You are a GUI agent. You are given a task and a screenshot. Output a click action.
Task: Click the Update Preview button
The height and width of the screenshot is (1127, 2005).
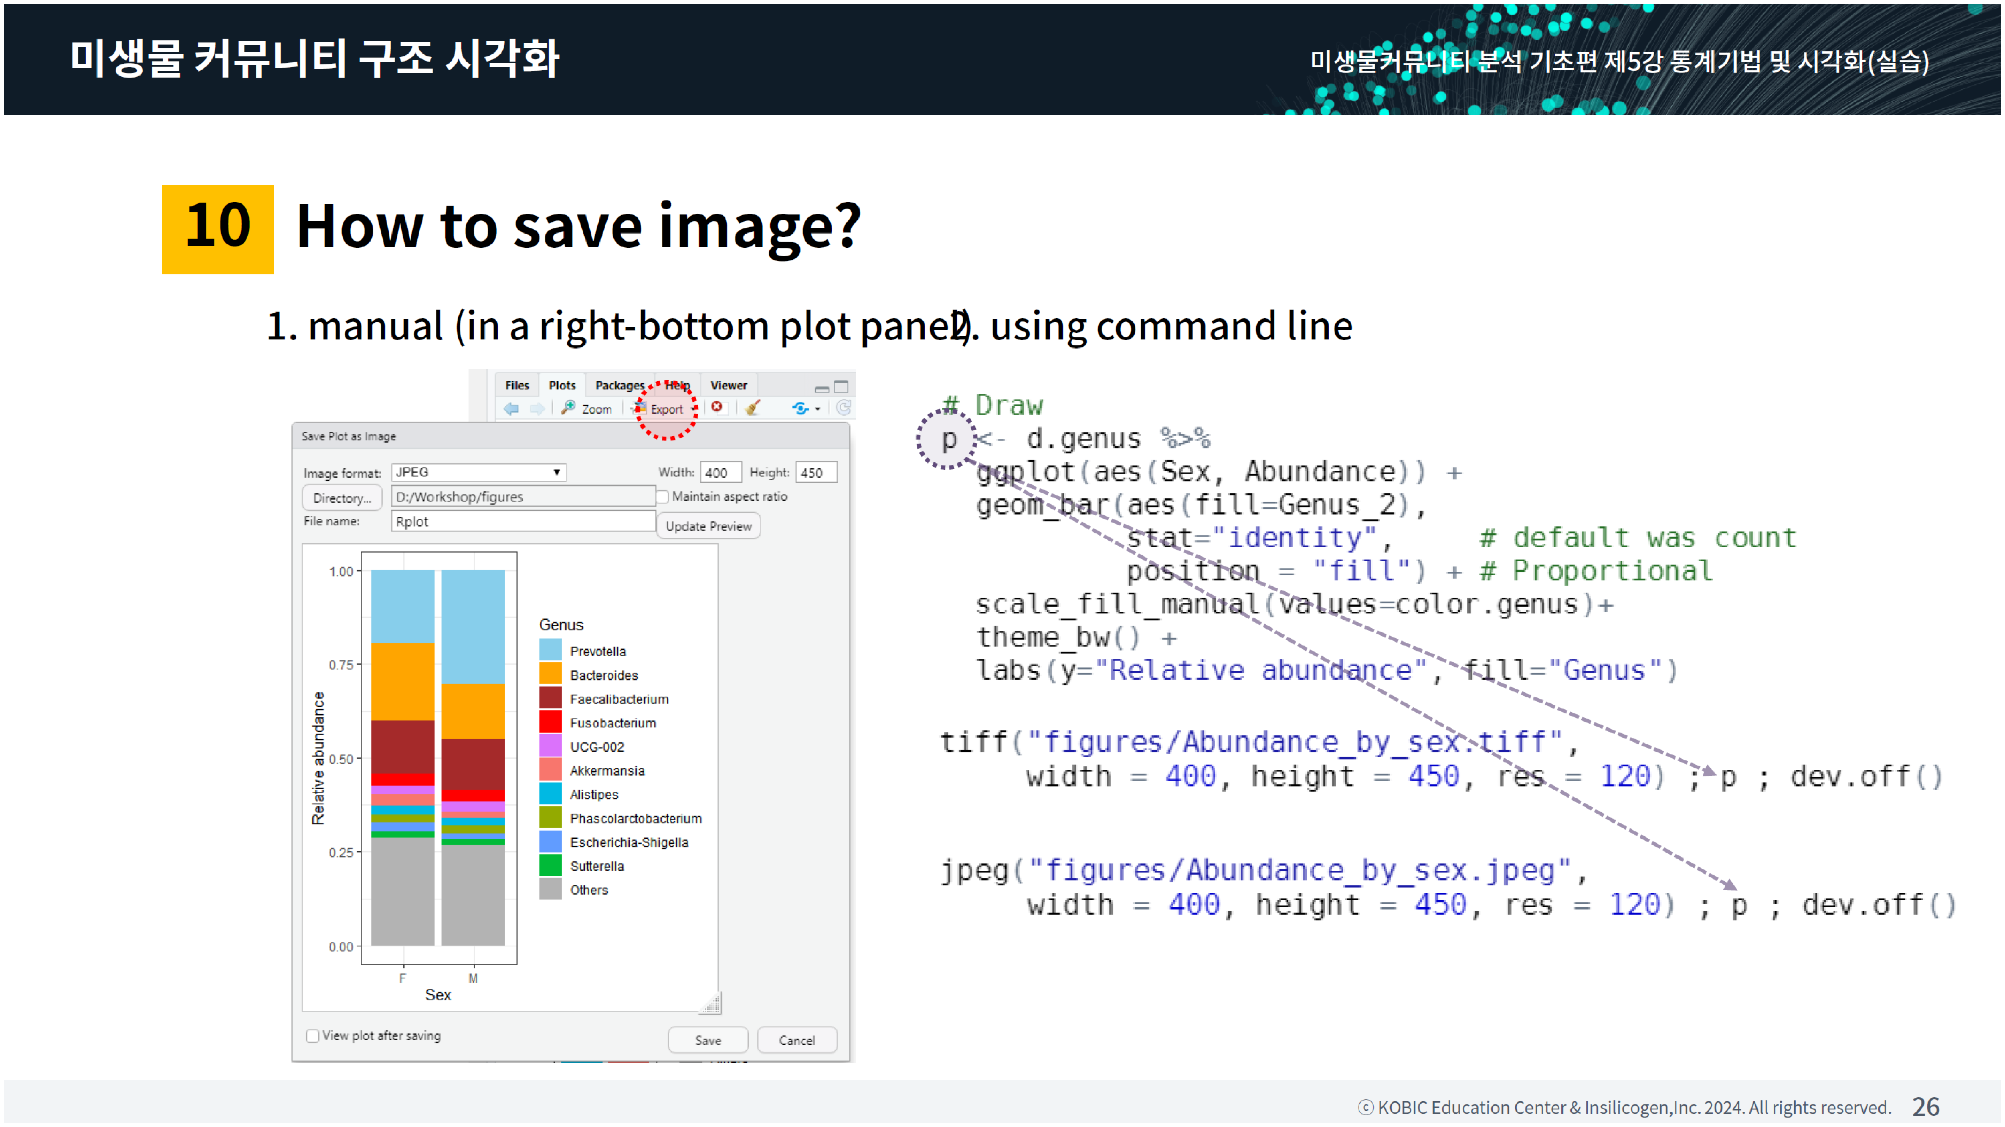click(x=708, y=526)
